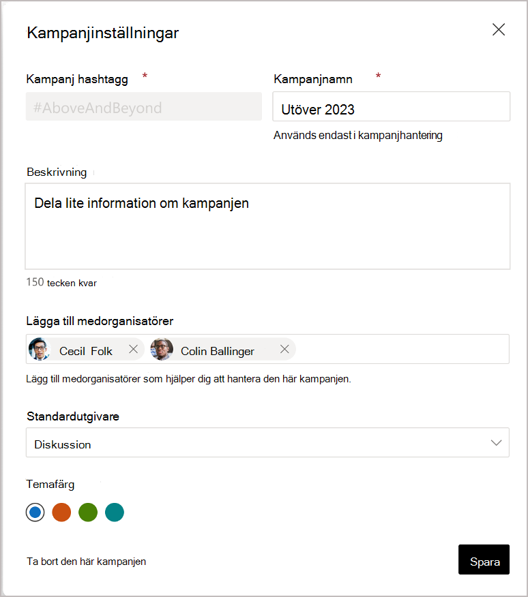This screenshot has width=528, height=597.
Task: Remove Colin Ballinger from co-organizers
Action: click(x=284, y=349)
